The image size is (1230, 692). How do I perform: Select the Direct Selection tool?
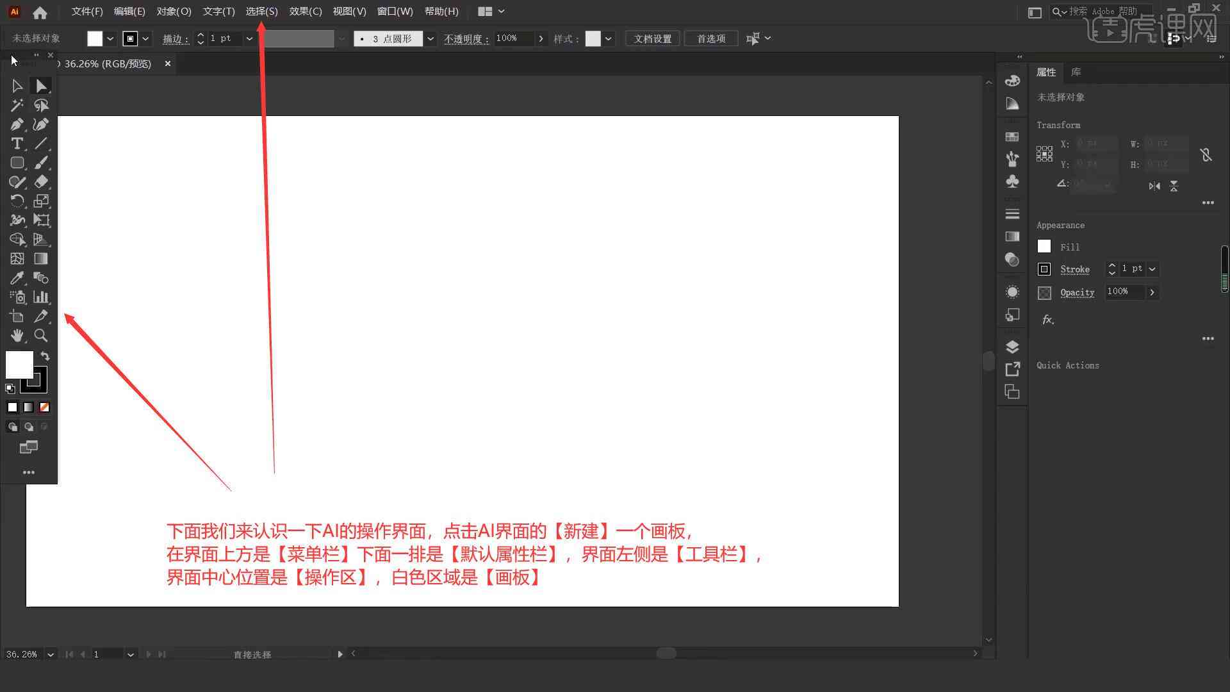click(x=40, y=85)
